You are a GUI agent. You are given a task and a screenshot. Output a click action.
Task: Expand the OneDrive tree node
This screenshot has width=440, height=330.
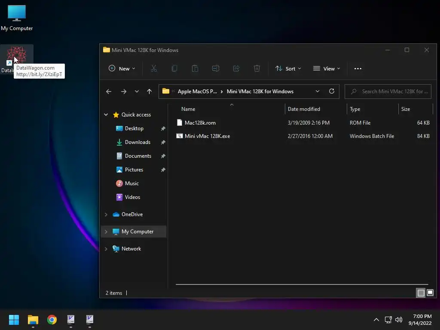tap(106, 214)
